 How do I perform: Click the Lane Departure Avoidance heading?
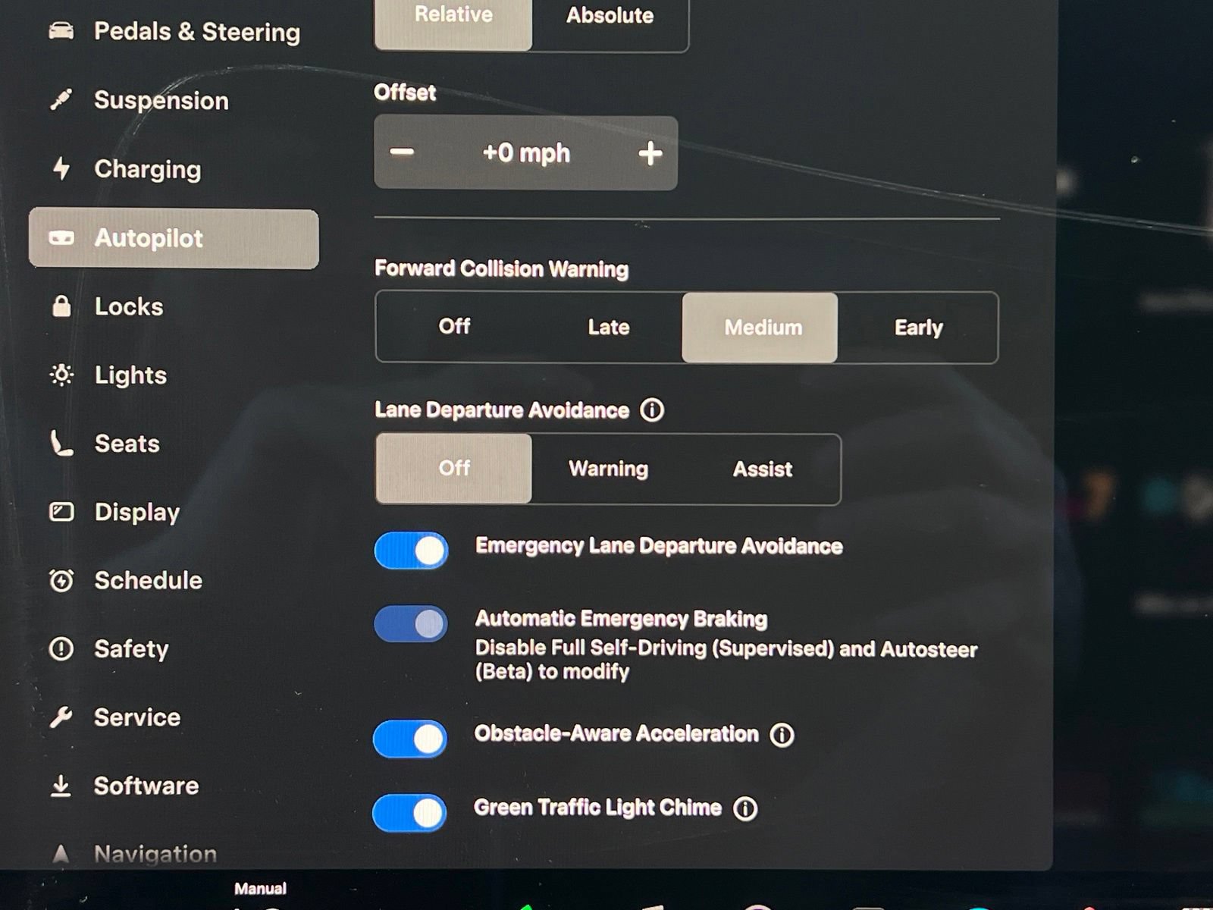501,410
